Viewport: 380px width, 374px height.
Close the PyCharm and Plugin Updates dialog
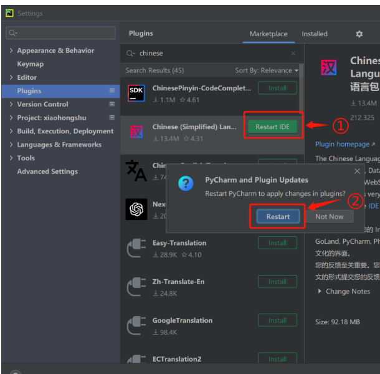coord(357,171)
